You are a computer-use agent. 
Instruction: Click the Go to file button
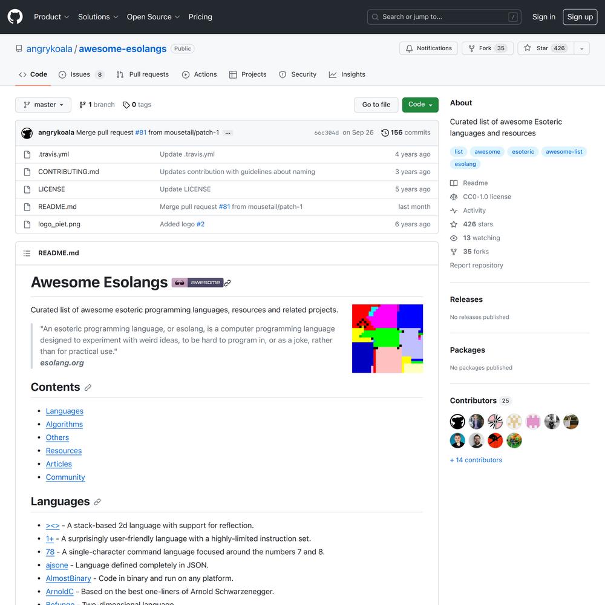376,105
